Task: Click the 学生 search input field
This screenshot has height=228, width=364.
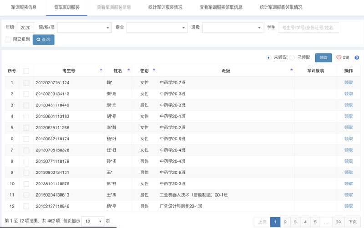Action: 308,28
